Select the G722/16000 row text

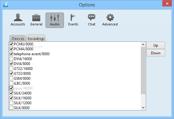[x=23, y=69]
